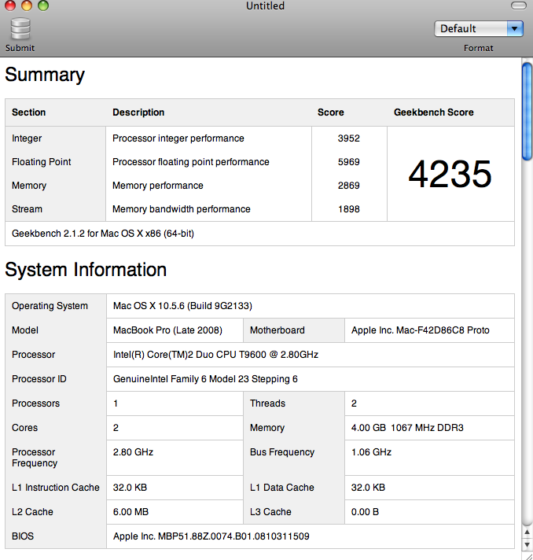The image size is (533, 560).
Task: Click the Geekbench score 4235
Action: click(x=450, y=174)
